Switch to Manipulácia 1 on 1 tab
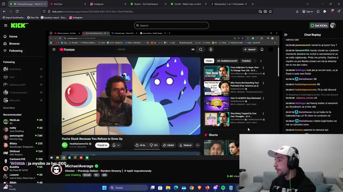The width and height of the screenshot is (343, 192). coord(229,4)
